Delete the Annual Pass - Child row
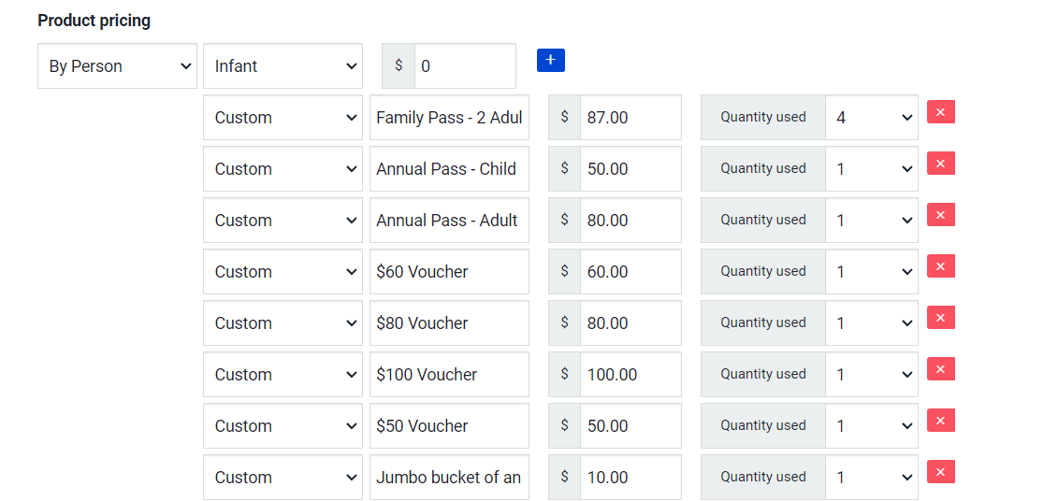 point(940,164)
